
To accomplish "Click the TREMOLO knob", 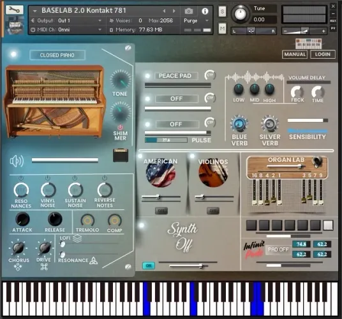I will 87,221.
